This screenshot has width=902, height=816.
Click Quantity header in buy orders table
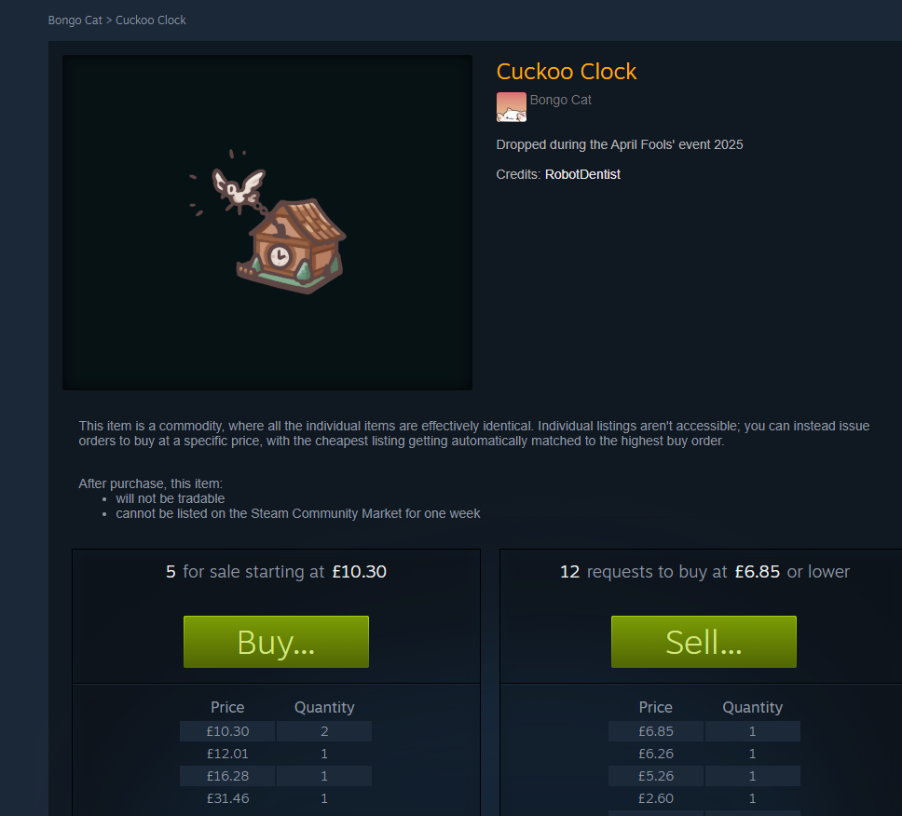(752, 707)
